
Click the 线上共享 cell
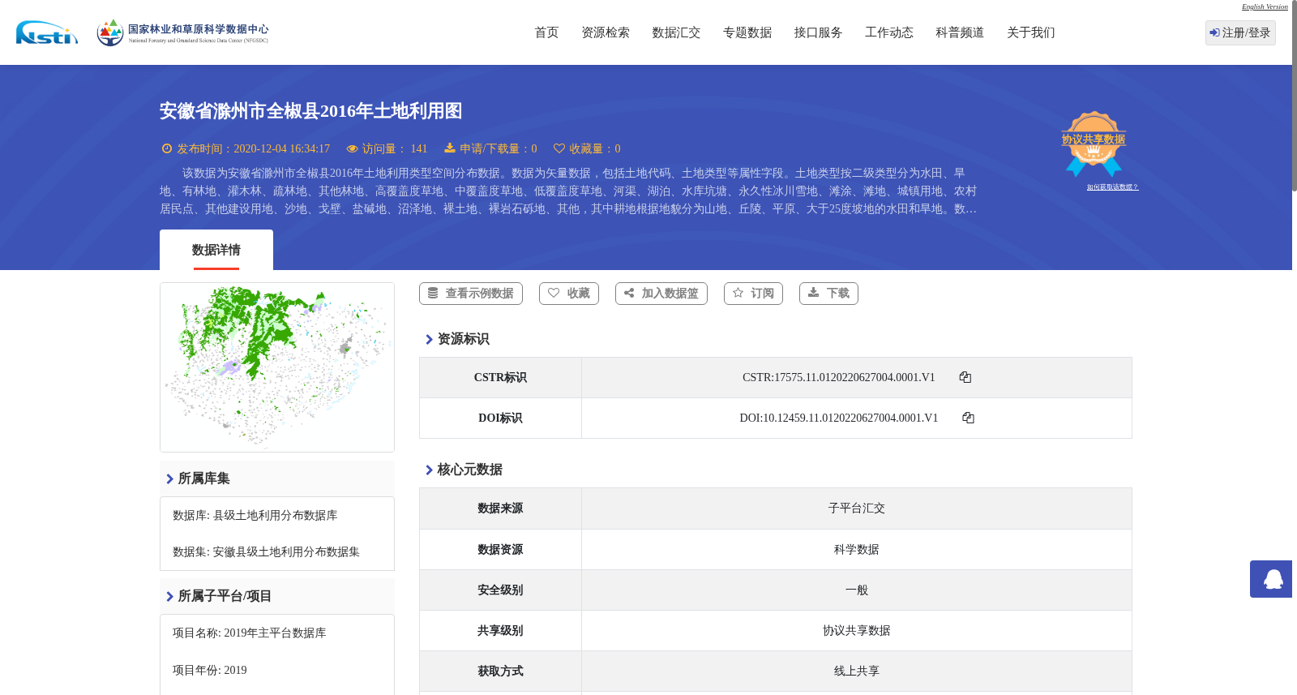pyautogui.click(x=857, y=671)
